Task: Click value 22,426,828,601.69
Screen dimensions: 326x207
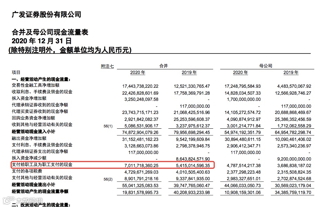Action: coord(140,93)
